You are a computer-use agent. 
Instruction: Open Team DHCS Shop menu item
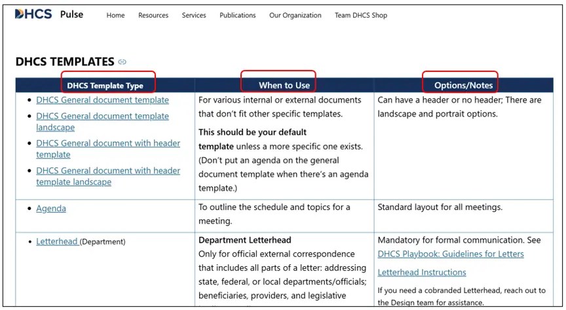tap(361, 15)
